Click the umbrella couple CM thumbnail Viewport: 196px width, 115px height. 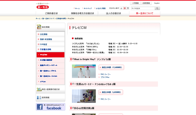pos(84,71)
